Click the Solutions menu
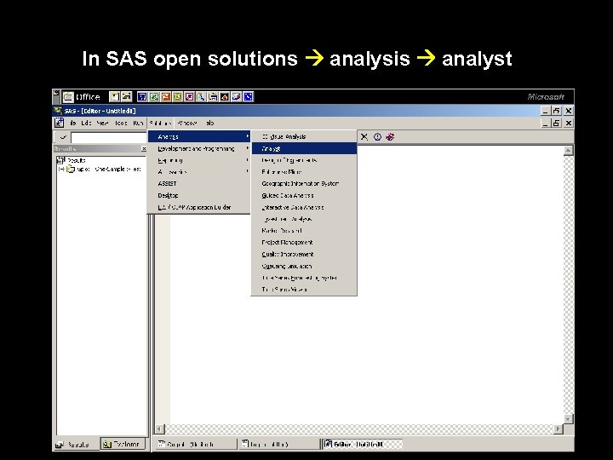 point(161,123)
